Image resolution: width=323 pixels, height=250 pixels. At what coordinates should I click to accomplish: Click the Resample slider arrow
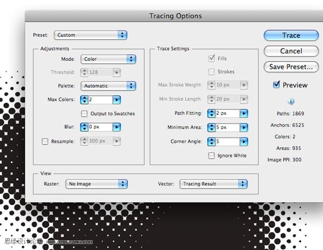coord(117,141)
